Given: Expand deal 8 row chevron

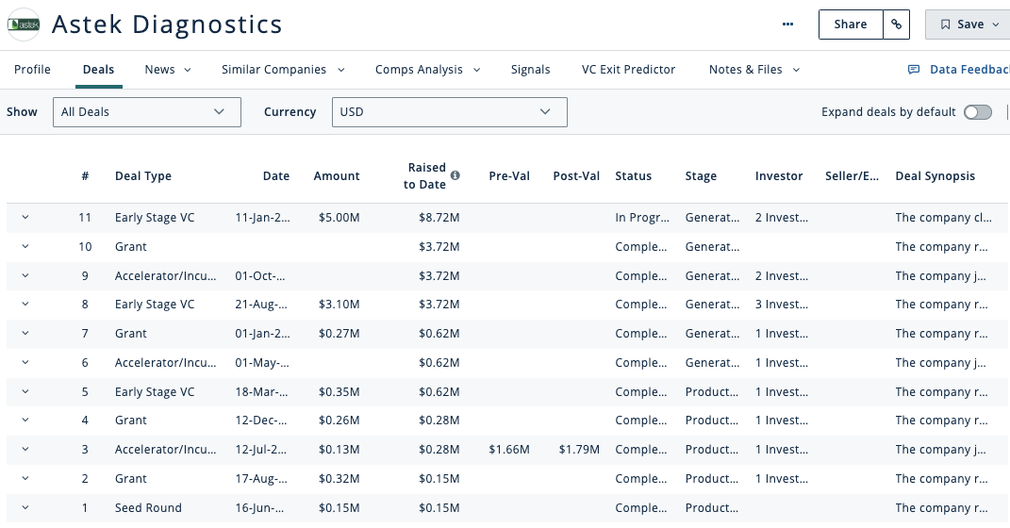Looking at the screenshot, I should [x=25, y=305].
